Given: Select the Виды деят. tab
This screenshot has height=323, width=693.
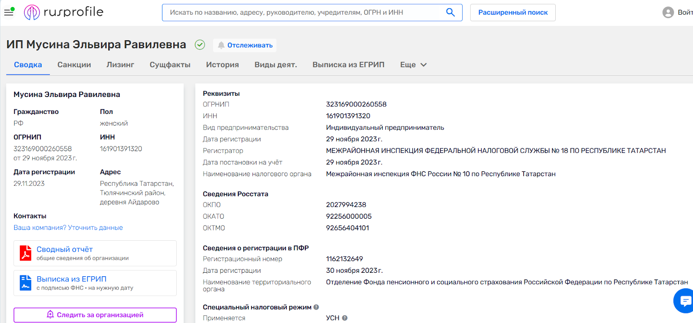Looking at the screenshot, I should point(275,65).
